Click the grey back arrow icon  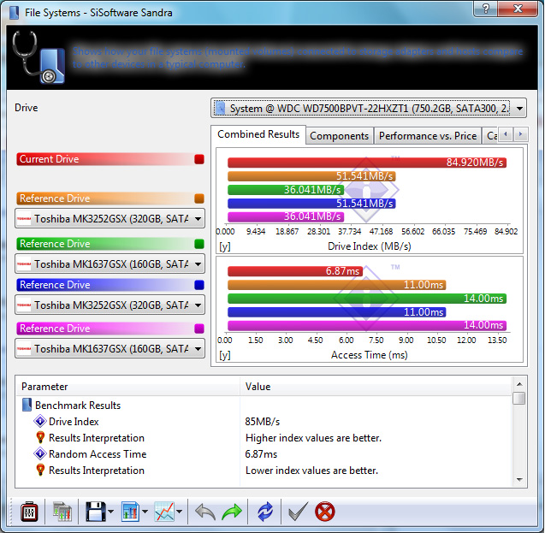point(205,512)
